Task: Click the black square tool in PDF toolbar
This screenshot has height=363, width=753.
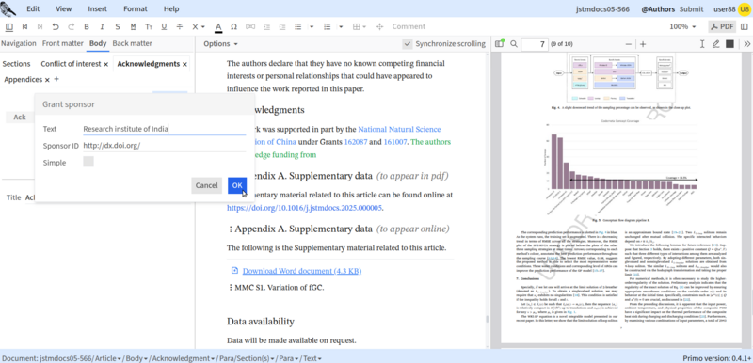Action: pyautogui.click(x=730, y=44)
